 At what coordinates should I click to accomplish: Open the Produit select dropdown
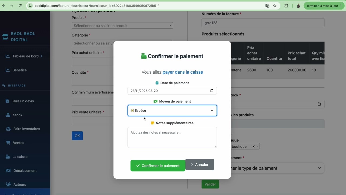(122, 25)
